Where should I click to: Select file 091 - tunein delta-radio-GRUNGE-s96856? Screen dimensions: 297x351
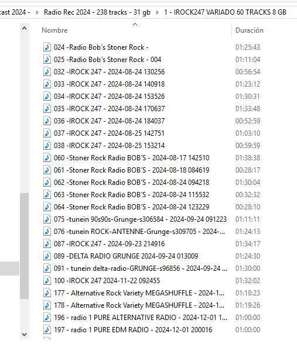pos(141,269)
